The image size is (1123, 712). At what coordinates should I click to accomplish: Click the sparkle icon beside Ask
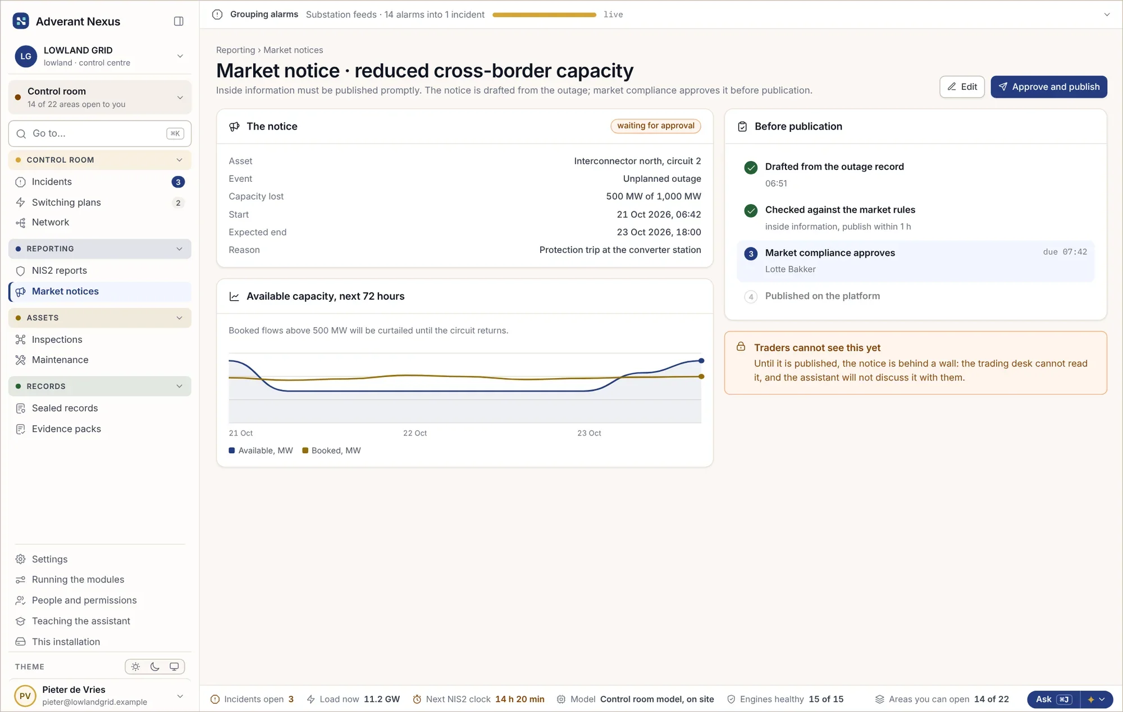(x=1091, y=700)
